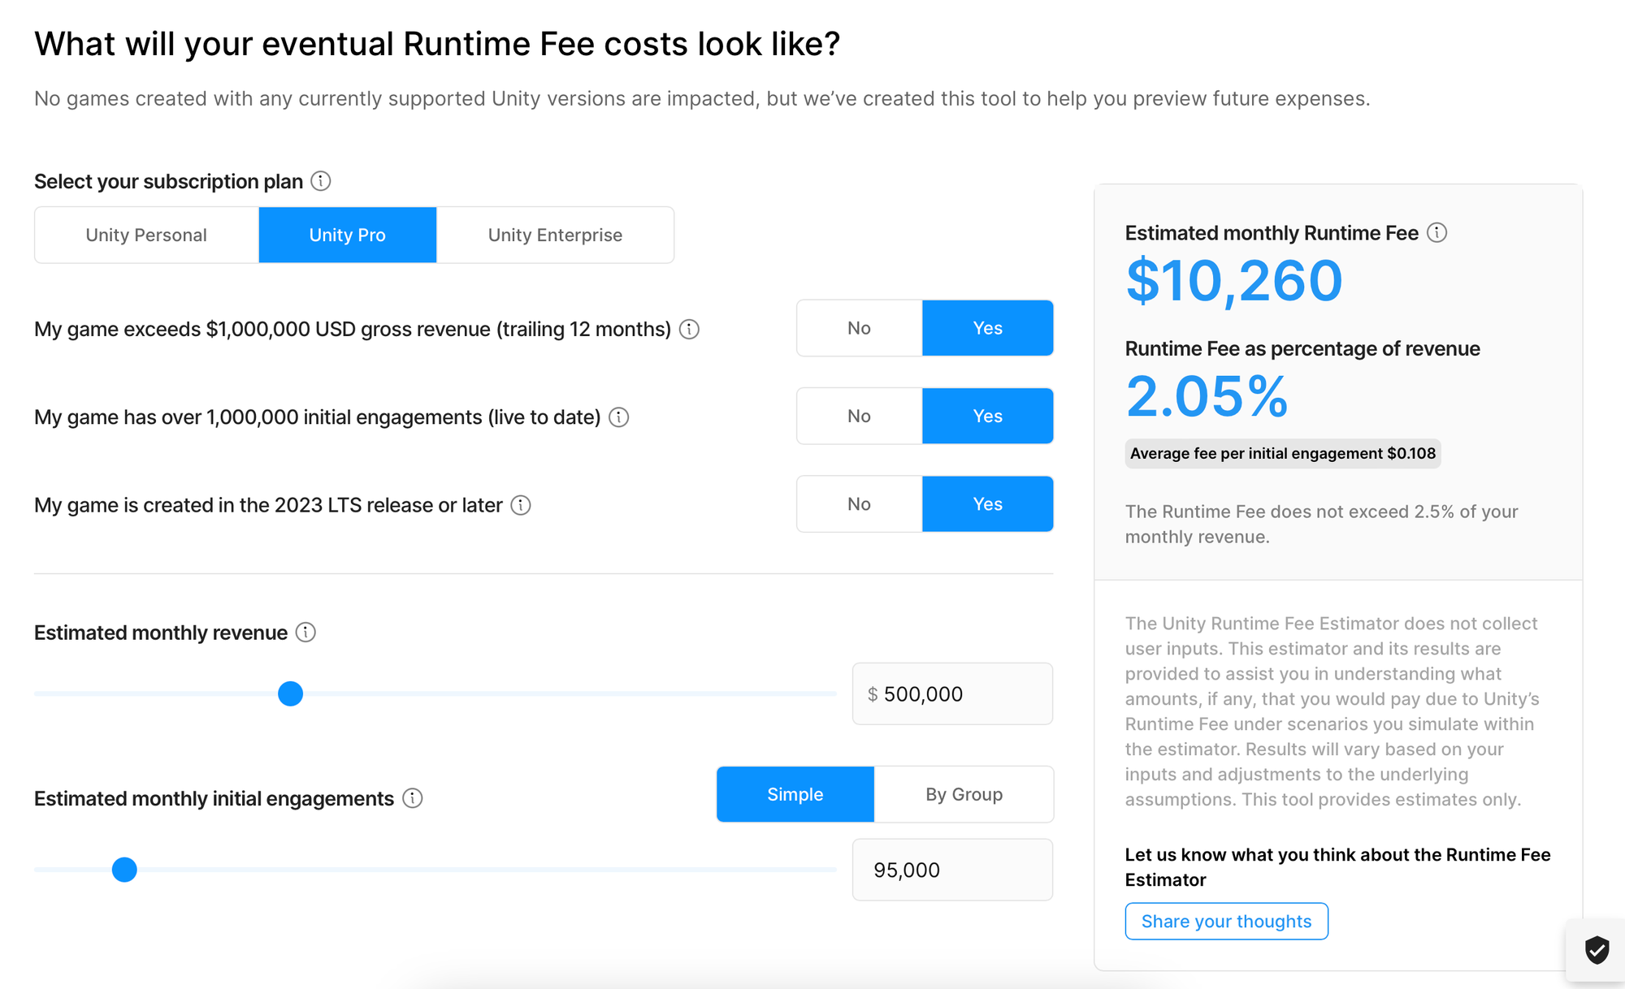Open info icon next to Estimated monthly initial engagements

pos(413,798)
